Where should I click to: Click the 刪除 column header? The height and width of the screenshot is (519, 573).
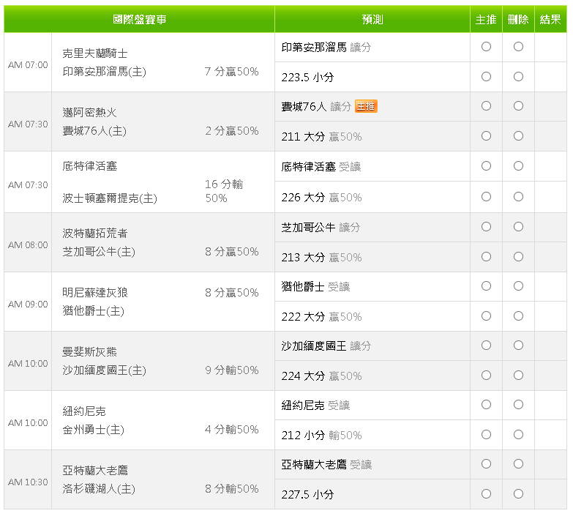click(x=518, y=19)
